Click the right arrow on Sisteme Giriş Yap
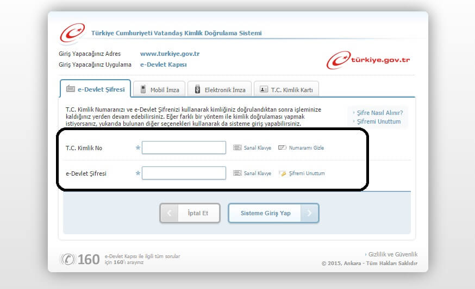Image resolution: width=475 pixels, height=289 pixels. click(x=310, y=213)
